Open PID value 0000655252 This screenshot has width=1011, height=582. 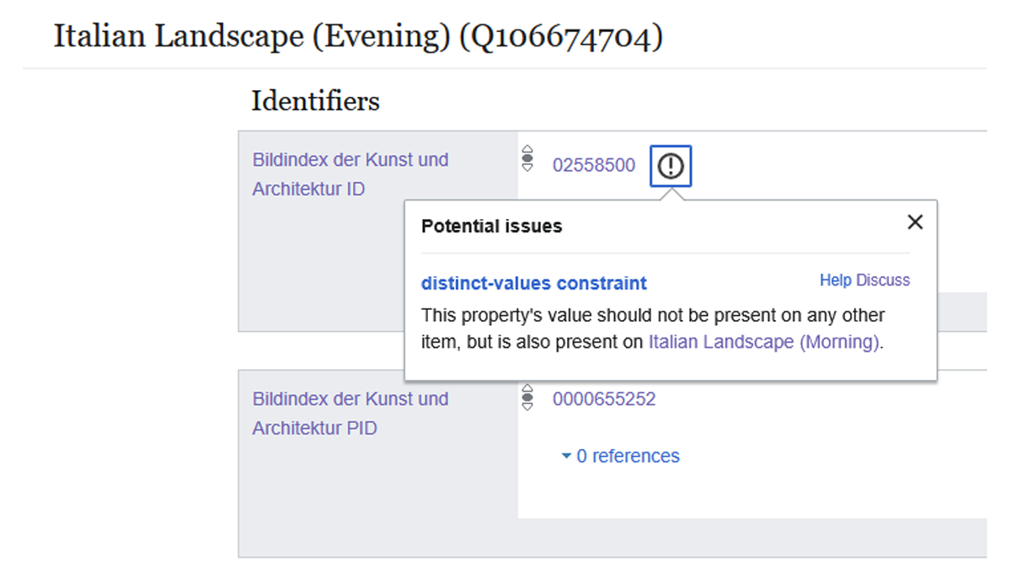(604, 399)
